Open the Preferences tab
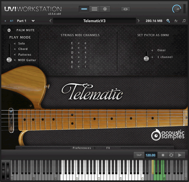This screenshot has height=182, width=189. pos(82,148)
